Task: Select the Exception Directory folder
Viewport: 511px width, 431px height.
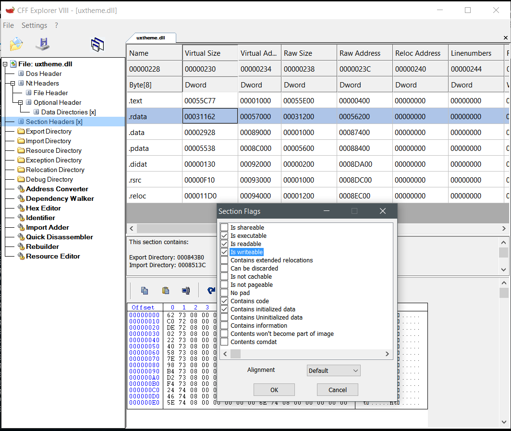Action: click(53, 160)
